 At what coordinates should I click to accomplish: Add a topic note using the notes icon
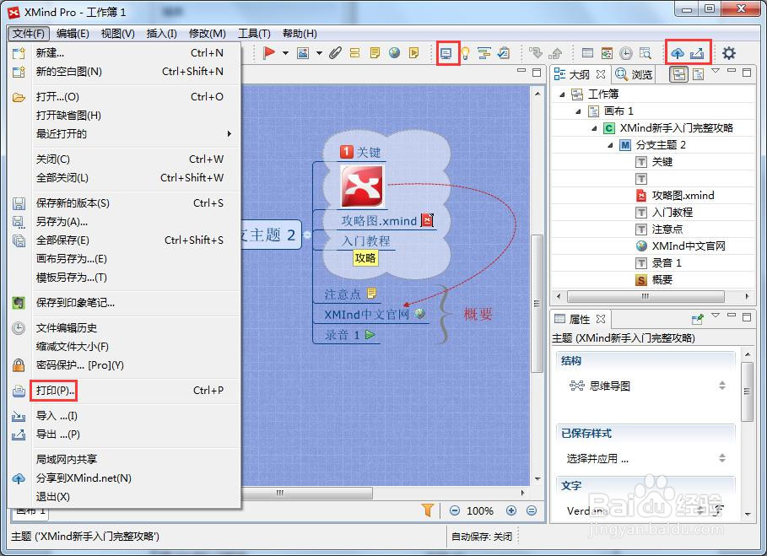375,52
